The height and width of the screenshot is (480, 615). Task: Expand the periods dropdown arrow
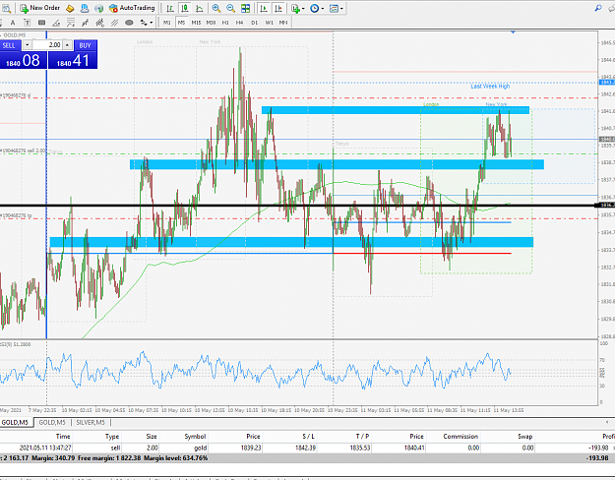pyautogui.click(x=323, y=9)
